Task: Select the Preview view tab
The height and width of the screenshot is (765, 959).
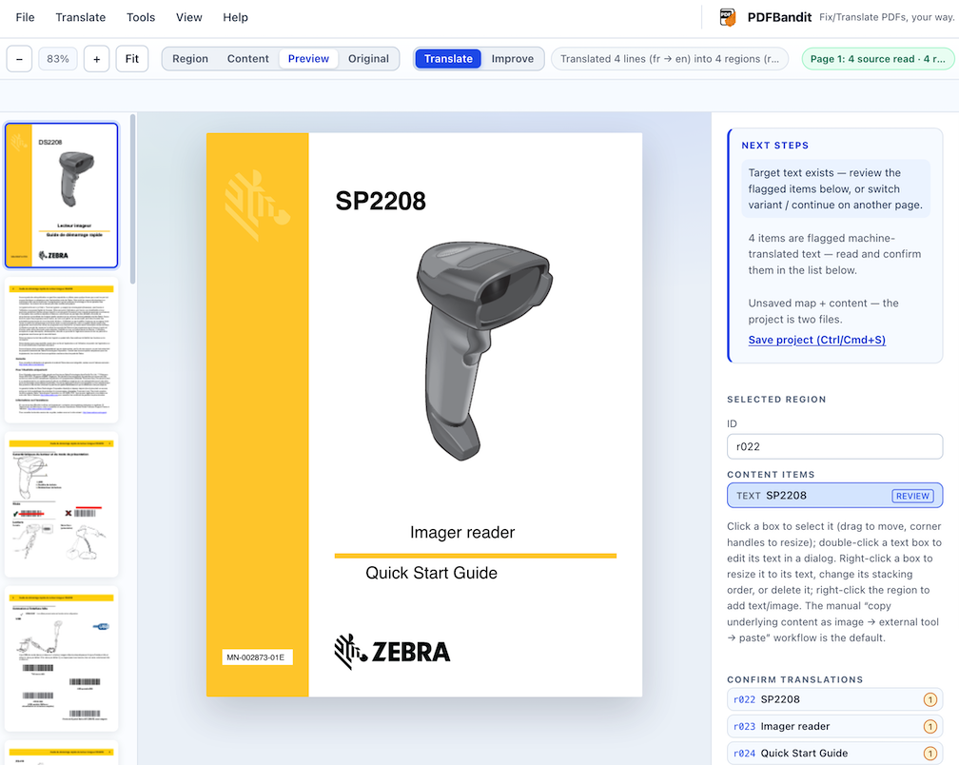Action: pos(308,59)
